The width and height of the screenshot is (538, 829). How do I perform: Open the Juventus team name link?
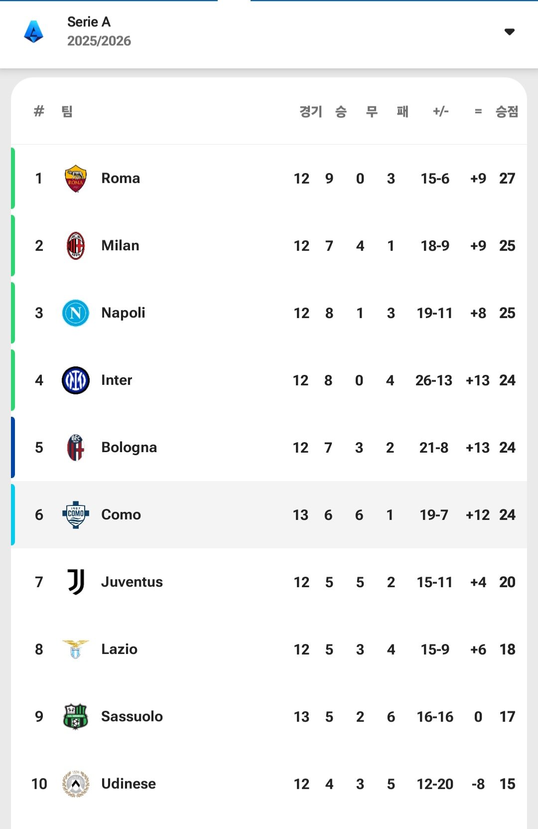click(132, 582)
